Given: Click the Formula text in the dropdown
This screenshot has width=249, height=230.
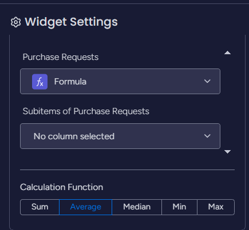Looking at the screenshot, I should (x=70, y=82).
